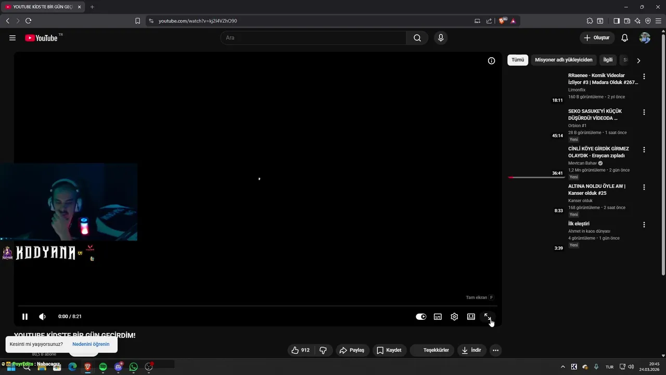Open the browser main menu
Viewport: 666px width, 375px height.
[658, 21]
